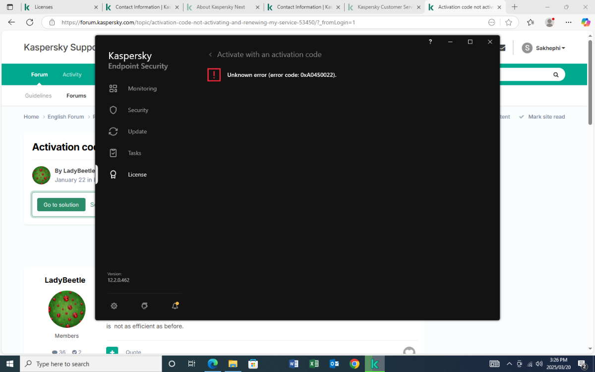Click the browser address bar URL

[x=208, y=22]
